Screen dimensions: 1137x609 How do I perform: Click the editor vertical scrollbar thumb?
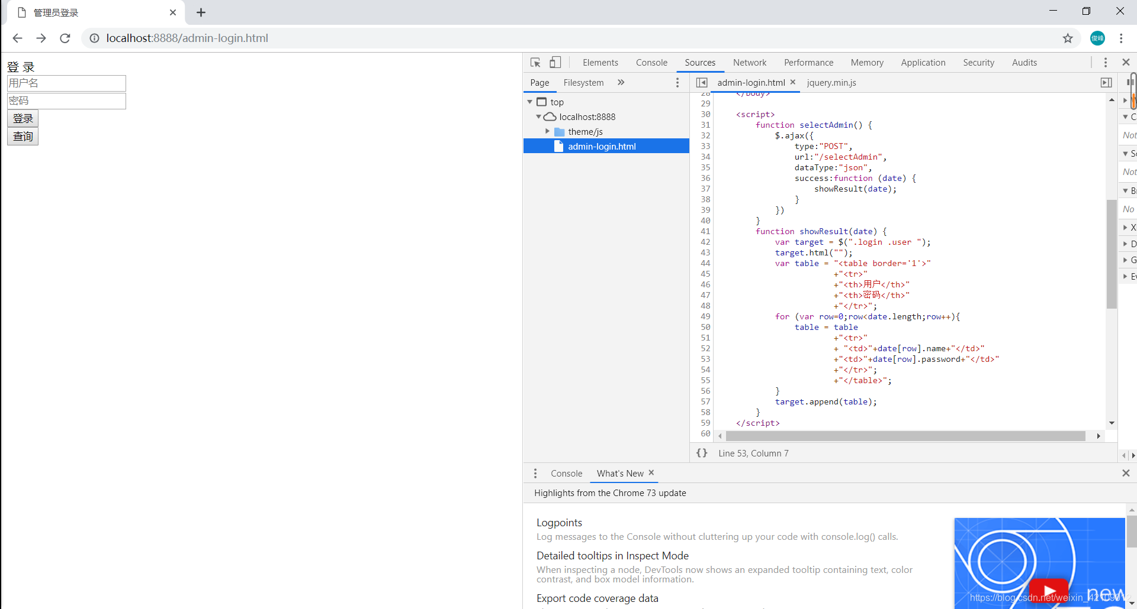pyautogui.click(x=1111, y=254)
